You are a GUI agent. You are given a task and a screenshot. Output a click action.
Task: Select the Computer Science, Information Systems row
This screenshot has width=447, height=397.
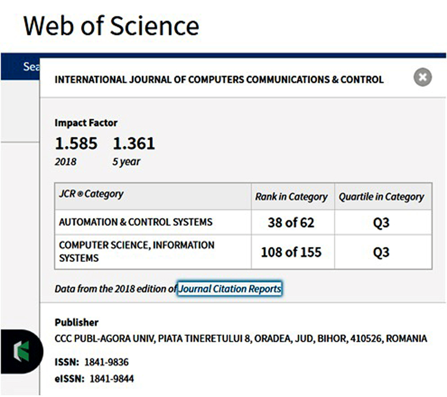point(136,252)
